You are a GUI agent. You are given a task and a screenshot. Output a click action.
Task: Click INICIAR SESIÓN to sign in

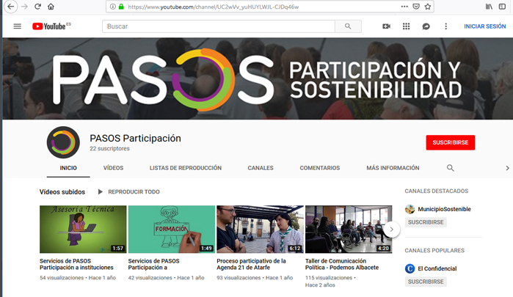[484, 26]
